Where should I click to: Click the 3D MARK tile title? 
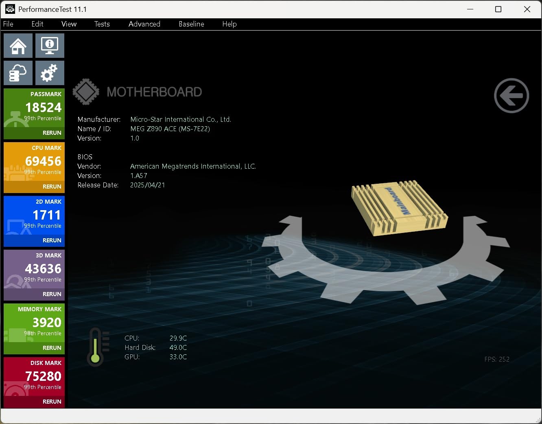pyautogui.click(x=48, y=255)
